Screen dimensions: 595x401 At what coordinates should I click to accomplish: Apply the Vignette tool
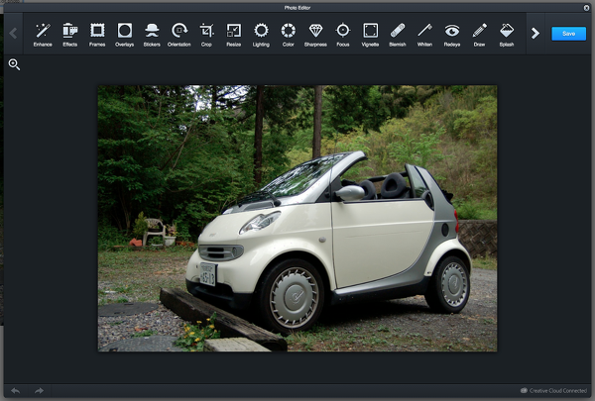point(370,35)
